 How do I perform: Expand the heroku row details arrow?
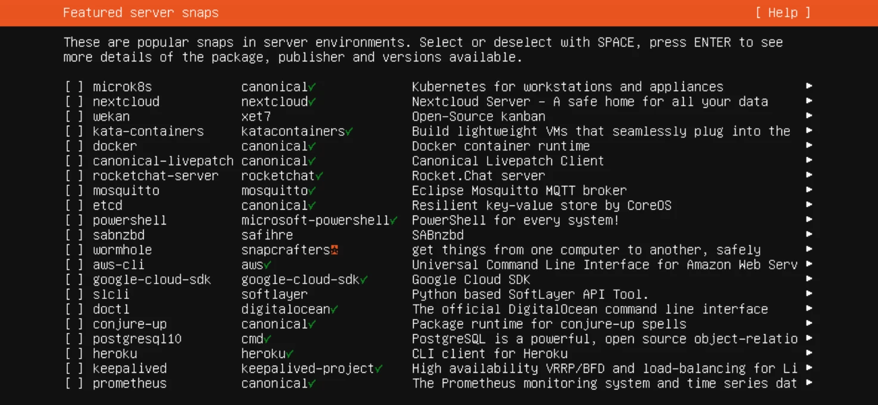(x=809, y=354)
